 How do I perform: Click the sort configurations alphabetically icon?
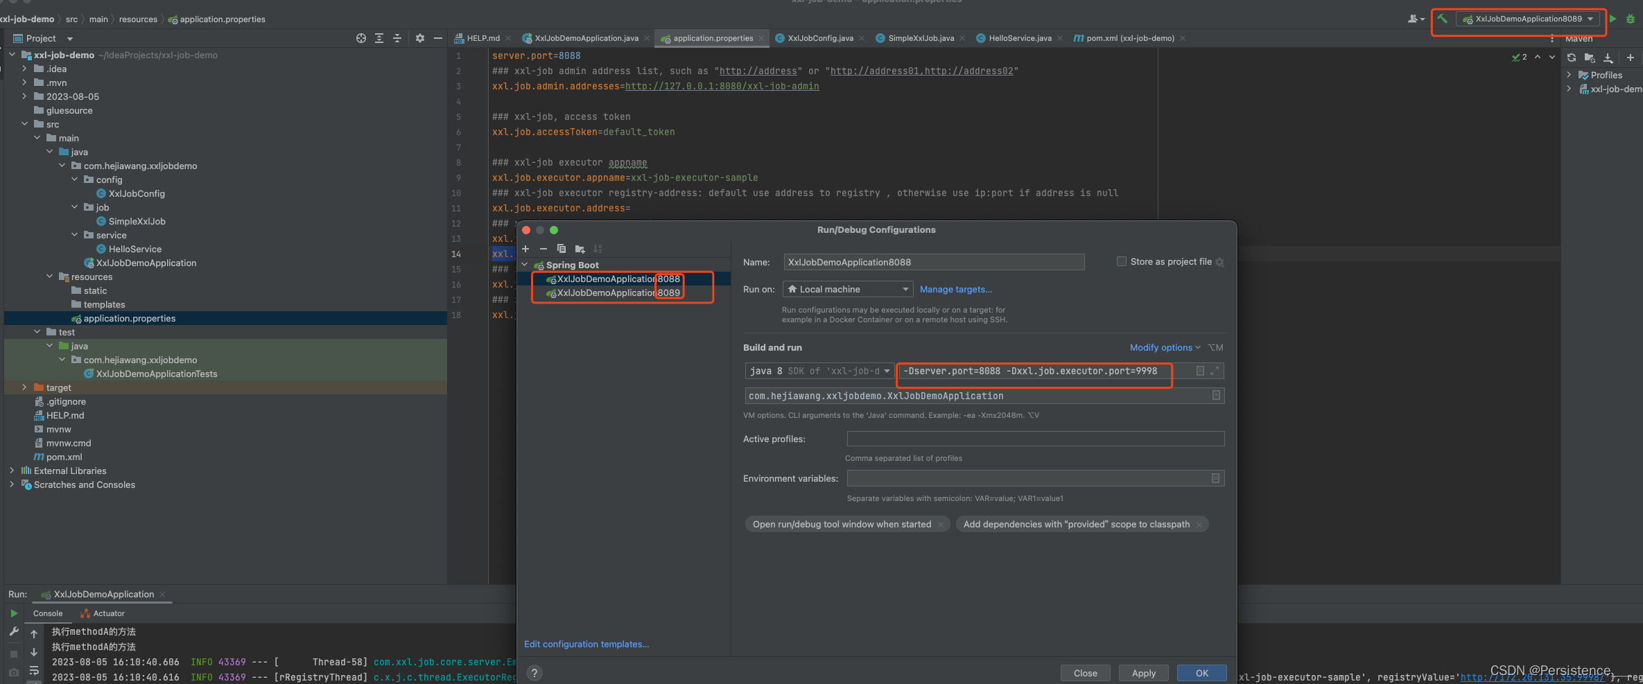598,249
